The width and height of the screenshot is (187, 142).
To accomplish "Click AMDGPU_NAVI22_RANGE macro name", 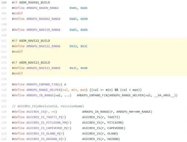I will click(x=43, y=46).
